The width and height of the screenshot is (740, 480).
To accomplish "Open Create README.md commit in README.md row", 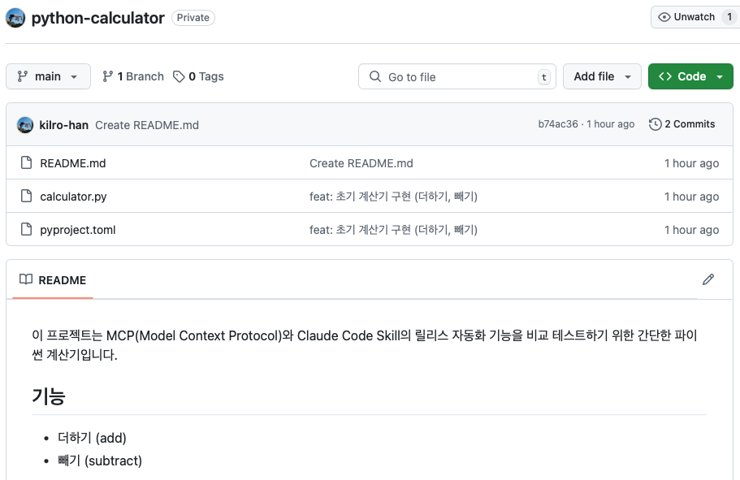I will point(361,163).
